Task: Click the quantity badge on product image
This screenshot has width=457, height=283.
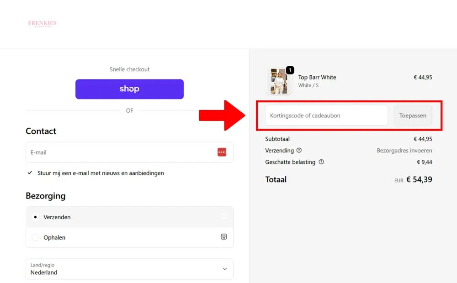Action: tap(290, 70)
